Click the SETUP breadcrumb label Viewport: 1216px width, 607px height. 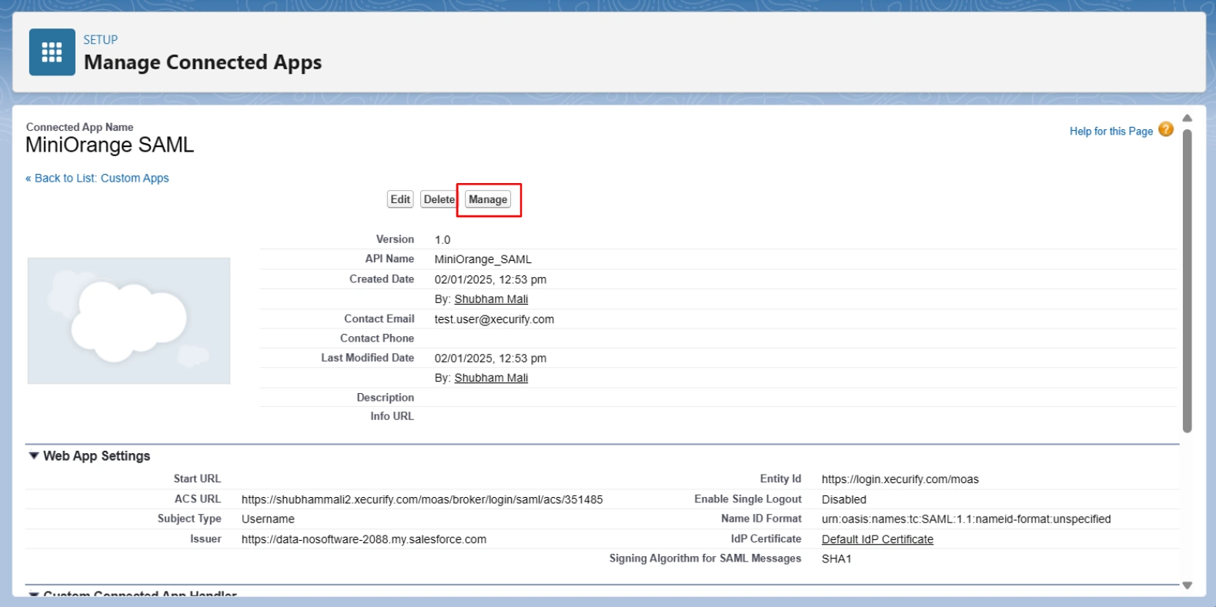(x=101, y=40)
